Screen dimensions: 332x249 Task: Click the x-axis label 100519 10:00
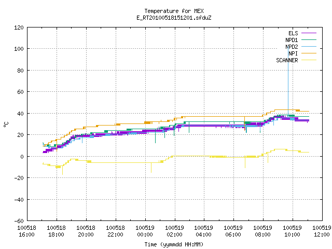(x=293, y=231)
